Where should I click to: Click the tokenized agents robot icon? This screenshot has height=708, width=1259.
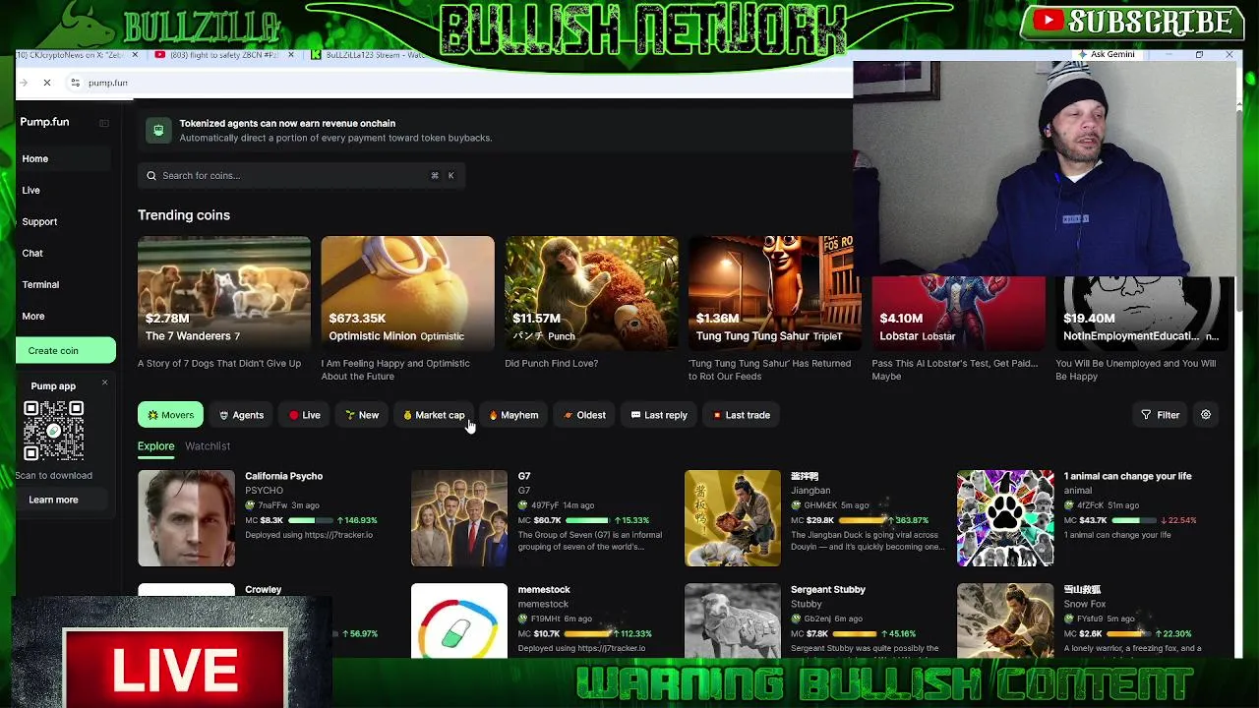tap(158, 130)
